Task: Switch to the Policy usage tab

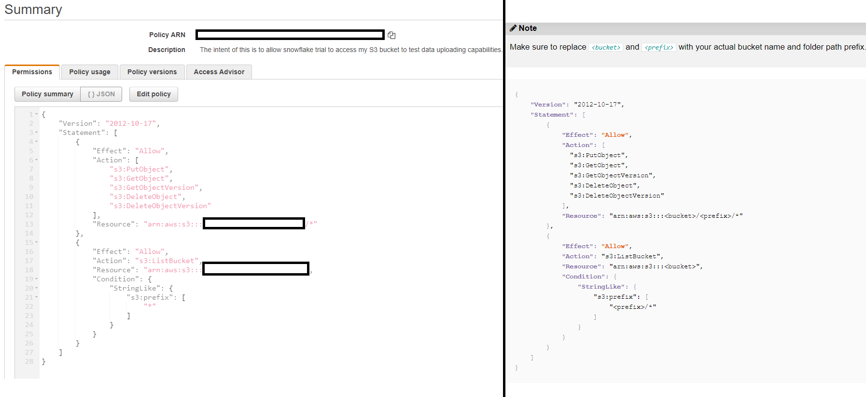Action: pyautogui.click(x=89, y=72)
